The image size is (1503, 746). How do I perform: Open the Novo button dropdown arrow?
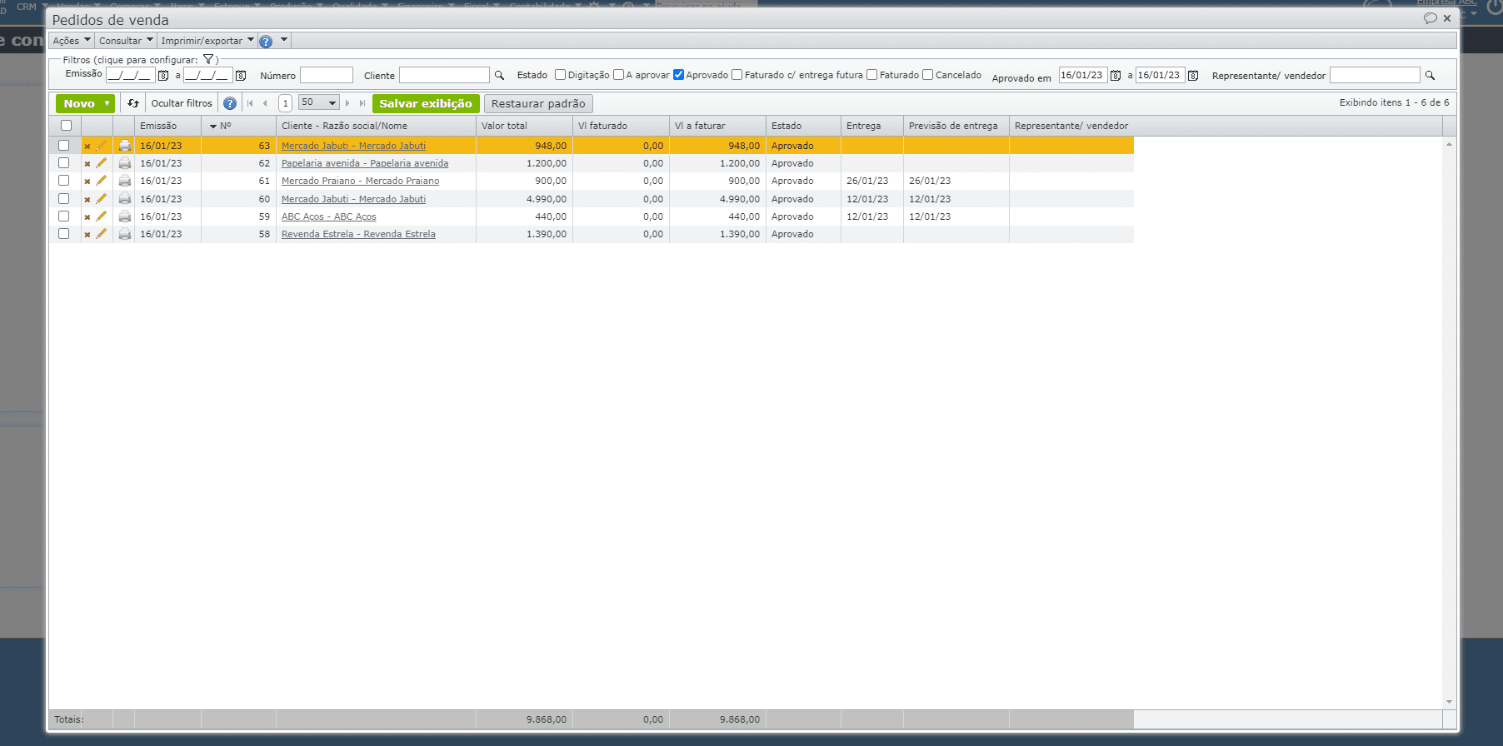pyautogui.click(x=107, y=103)
